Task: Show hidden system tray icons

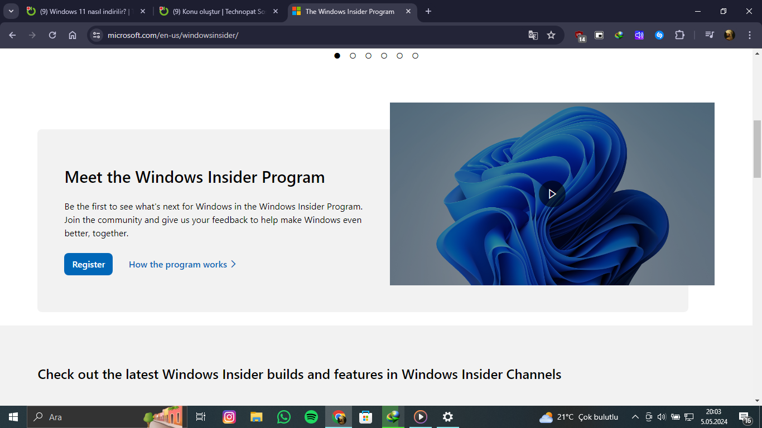Action: pos(635,417)
